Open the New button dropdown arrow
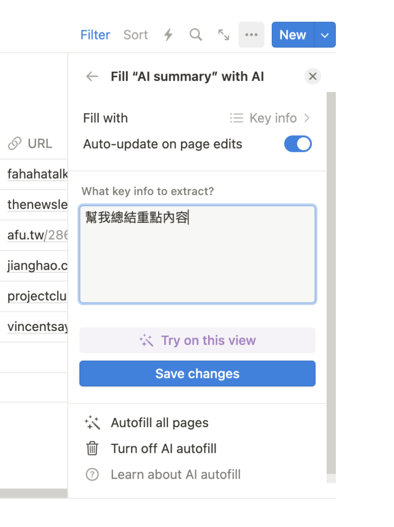This screenshot has height=527, width=394. coord(325,35)
